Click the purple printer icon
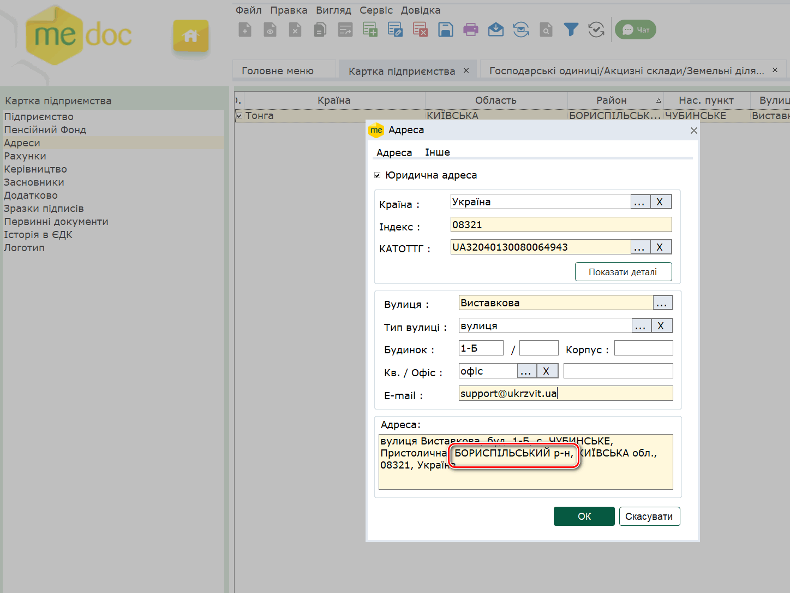790x593 pixels. pos(470,30)
